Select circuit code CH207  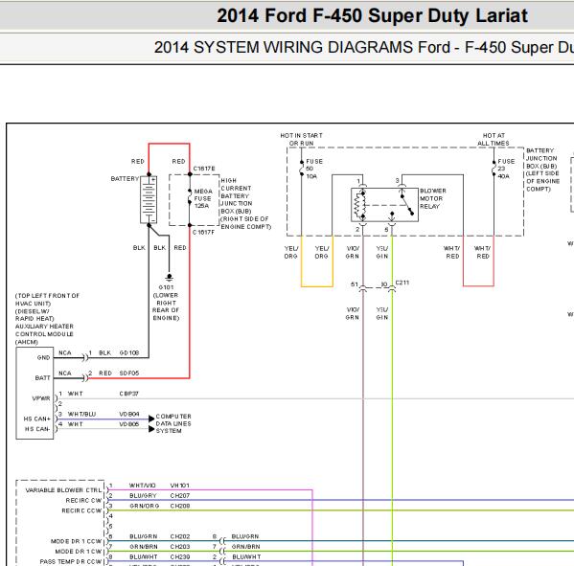pos(180,496)
